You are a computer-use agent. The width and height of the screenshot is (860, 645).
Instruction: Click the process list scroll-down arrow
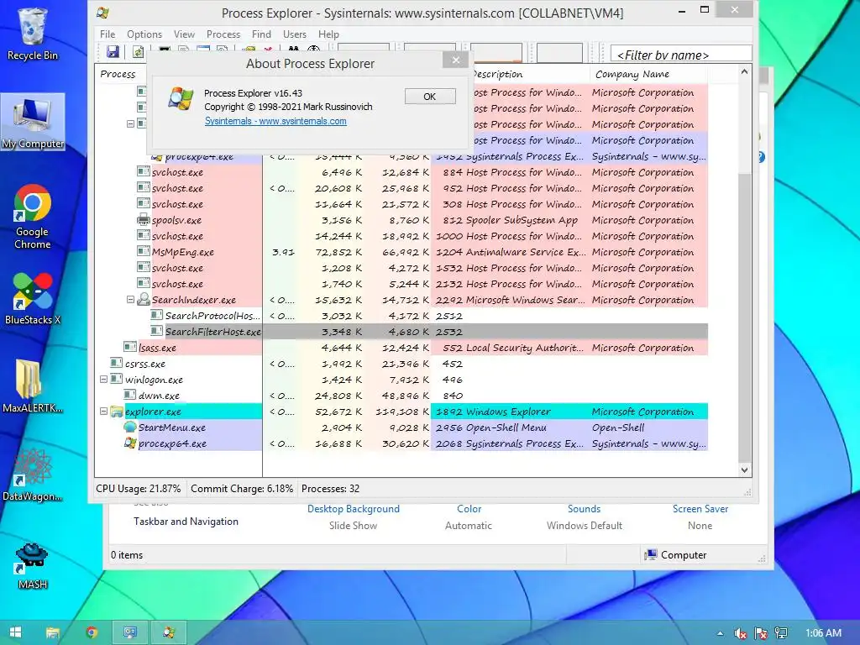point(744,469)
